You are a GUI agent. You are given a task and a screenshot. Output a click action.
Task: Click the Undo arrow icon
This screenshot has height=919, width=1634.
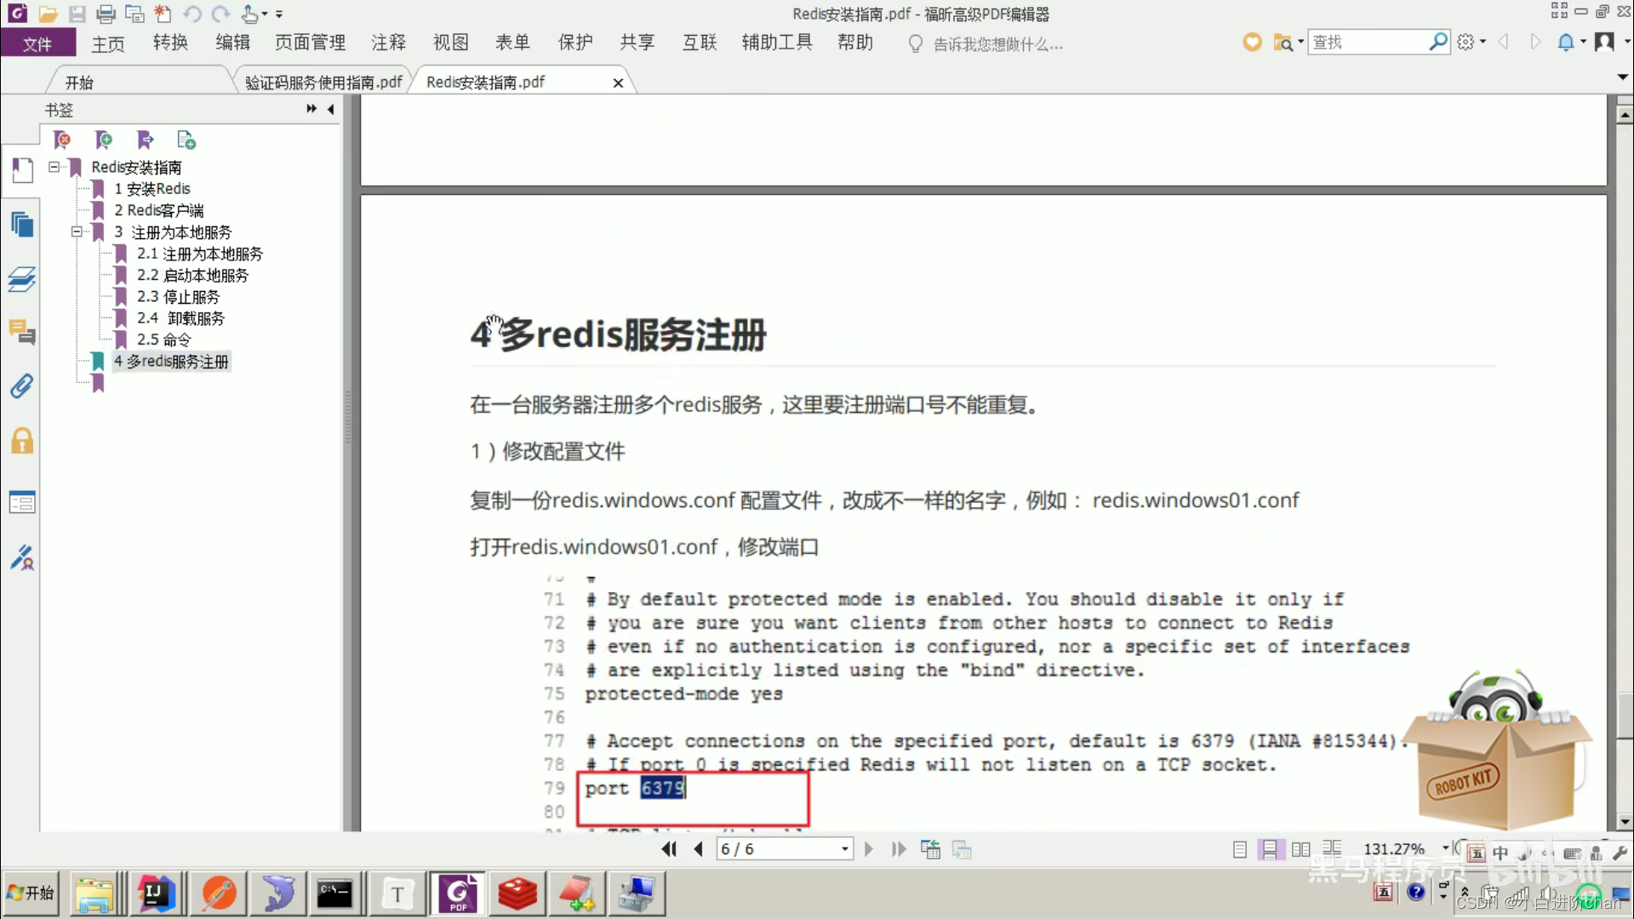[192, 14]
